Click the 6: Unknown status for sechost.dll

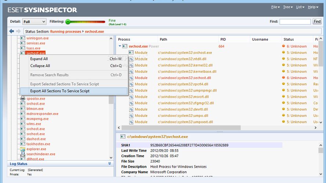click(297, 78)
